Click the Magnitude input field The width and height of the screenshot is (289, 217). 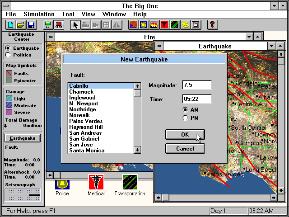(197, 85)
